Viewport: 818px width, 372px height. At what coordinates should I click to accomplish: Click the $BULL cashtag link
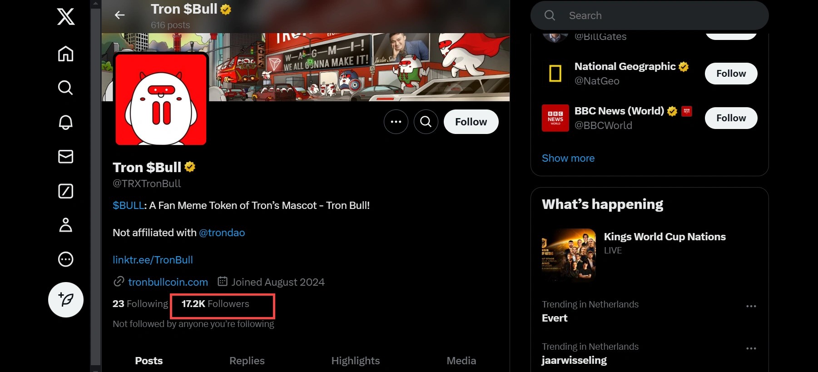129,205
